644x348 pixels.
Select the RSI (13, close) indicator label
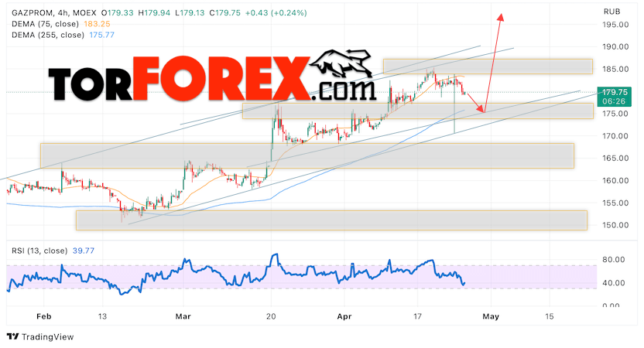tap(39, 251)
